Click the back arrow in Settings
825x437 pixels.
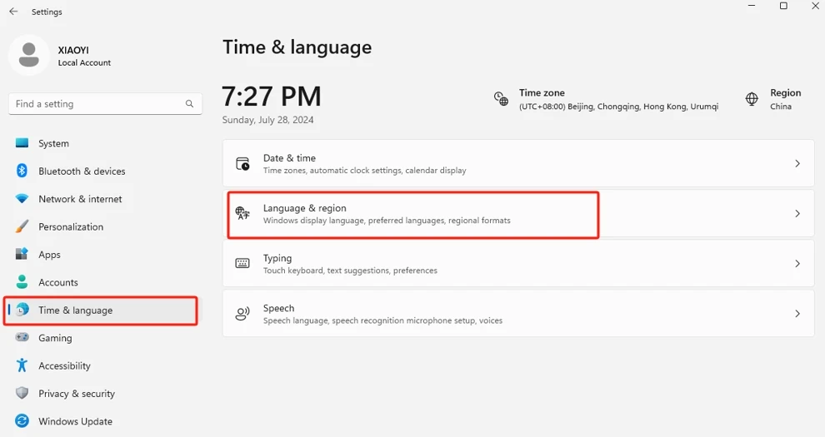click(13, 12)
